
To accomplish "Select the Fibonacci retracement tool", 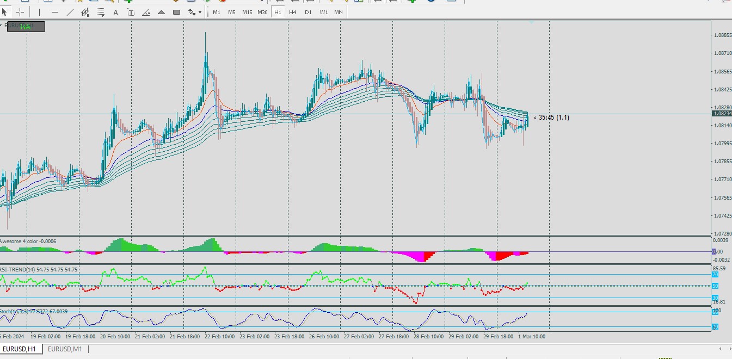I will pos(100,12).
